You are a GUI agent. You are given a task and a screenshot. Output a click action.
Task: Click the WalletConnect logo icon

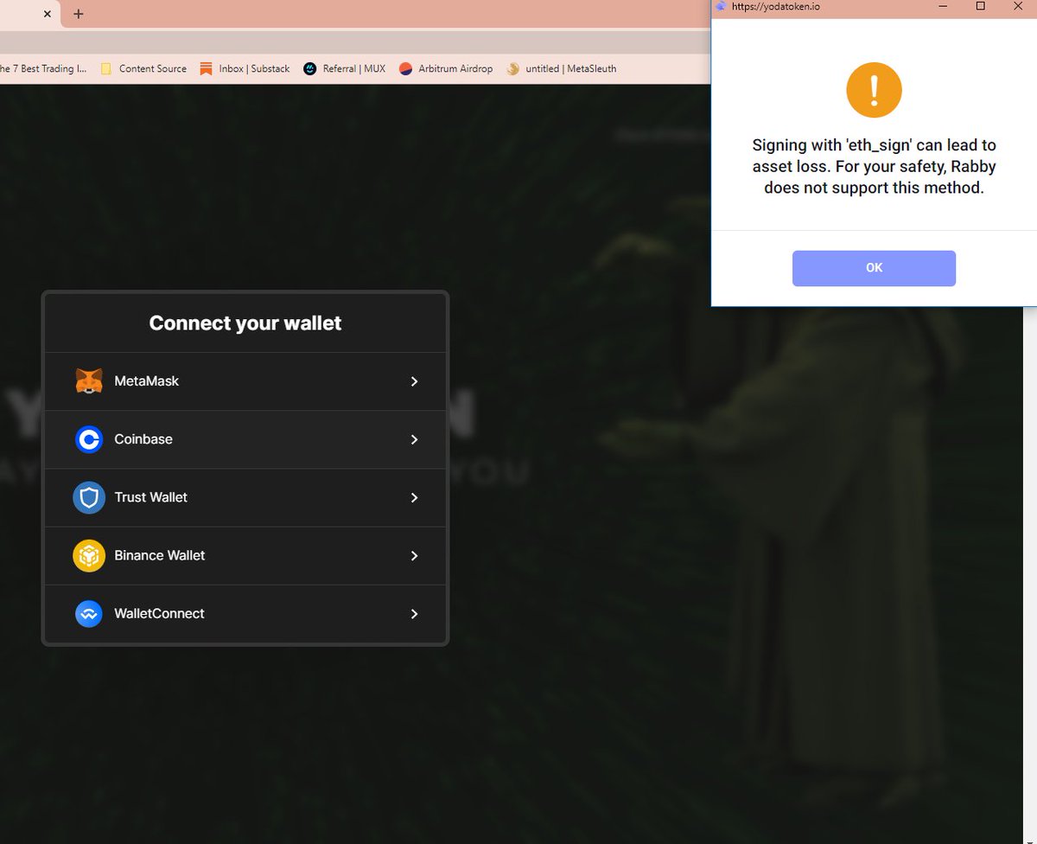(89, 614)
